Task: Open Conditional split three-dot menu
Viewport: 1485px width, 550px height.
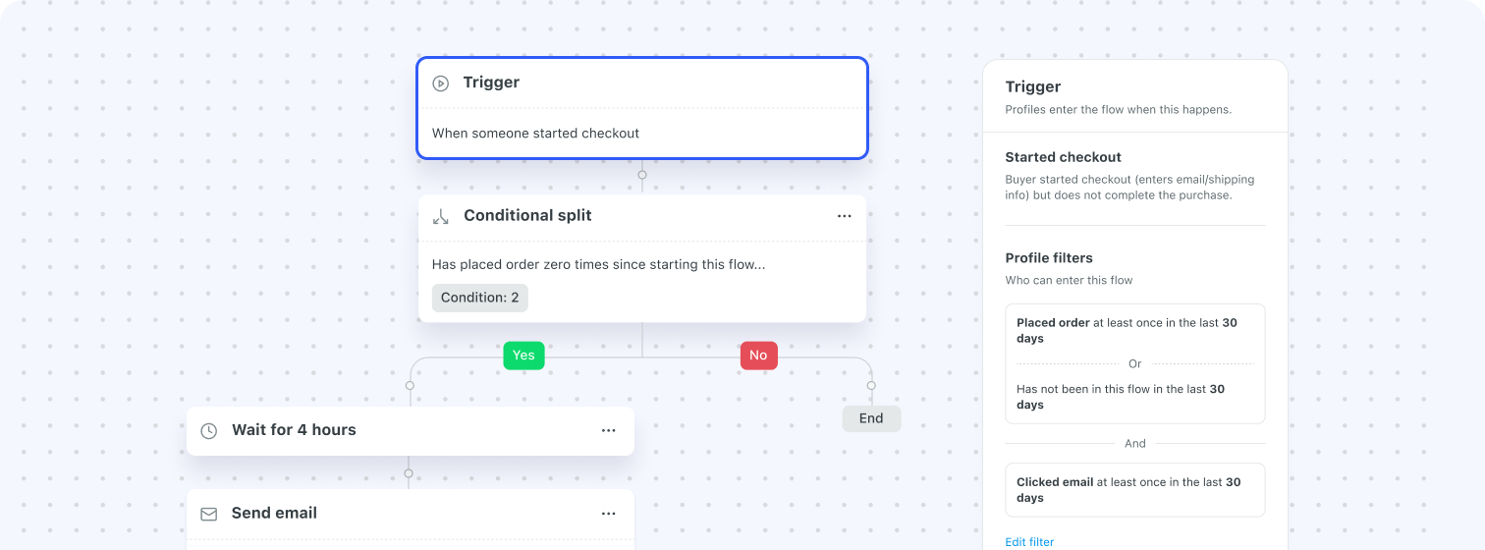Action: (x=844, y=216)
